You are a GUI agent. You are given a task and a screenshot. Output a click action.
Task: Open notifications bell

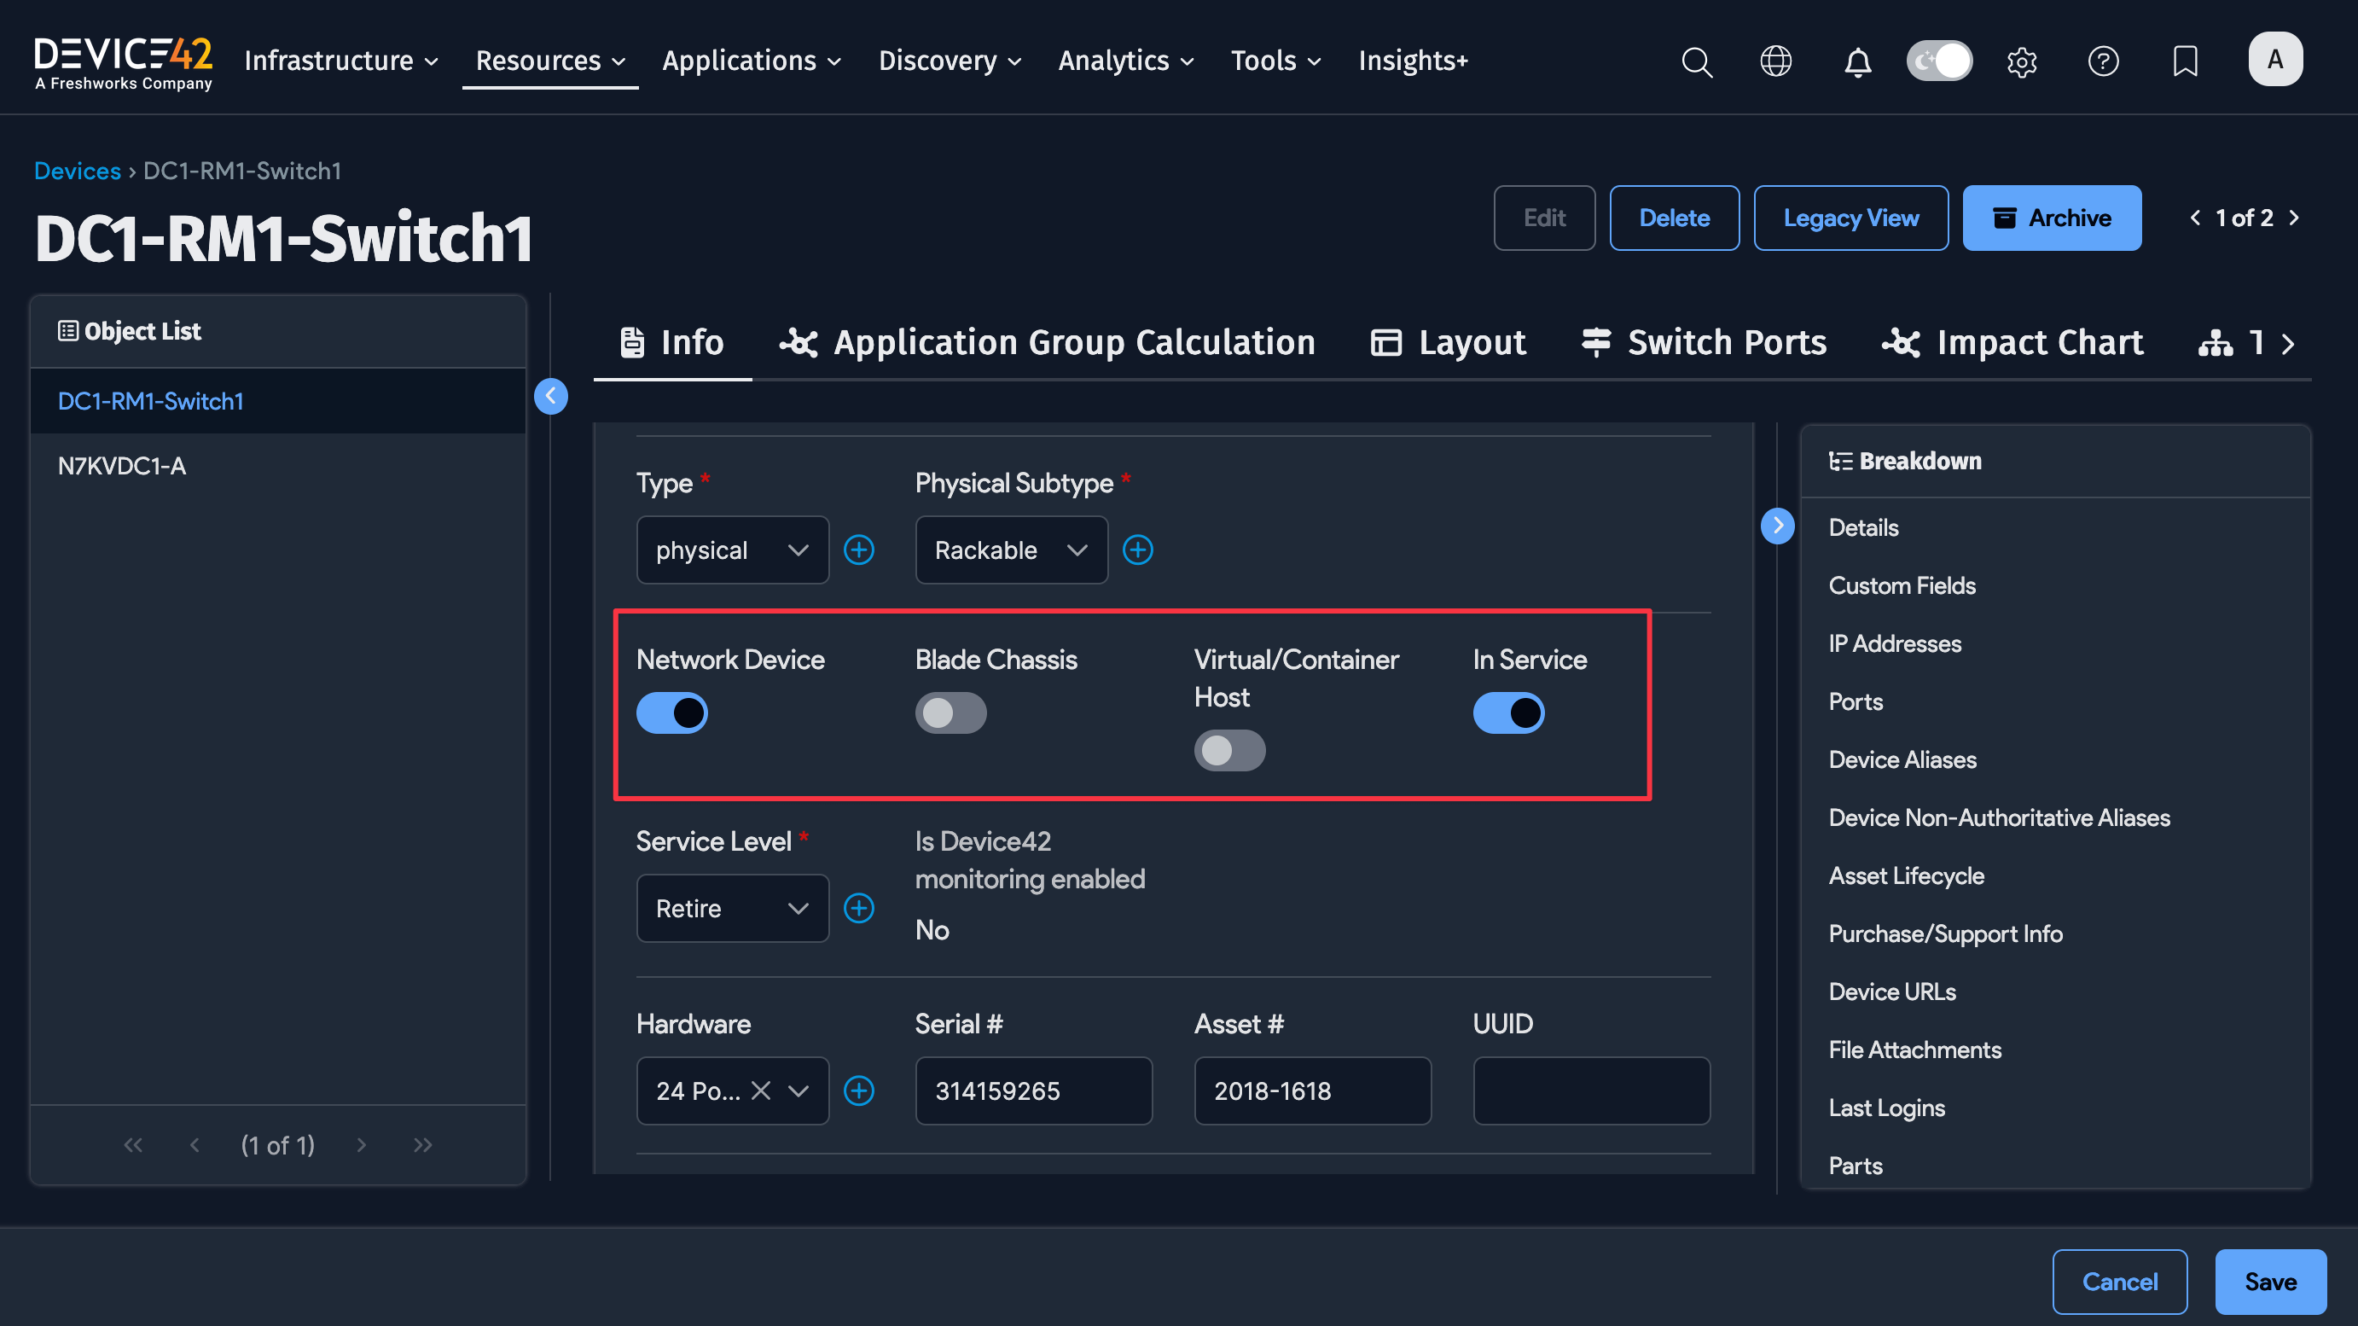pos(1857,61)
